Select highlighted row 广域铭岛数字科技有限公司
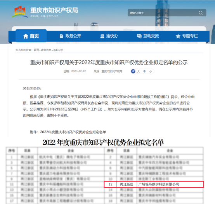This screenshot has height=204, width=215. [154, 184]
